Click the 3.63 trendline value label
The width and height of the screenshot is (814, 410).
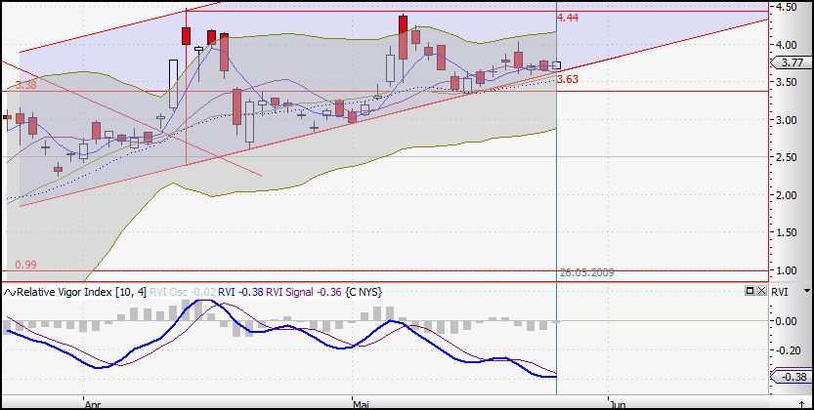(x=568, y=79)
